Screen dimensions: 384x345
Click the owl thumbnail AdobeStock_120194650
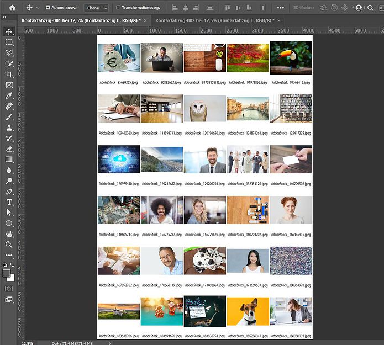click(x=204, y=109)
